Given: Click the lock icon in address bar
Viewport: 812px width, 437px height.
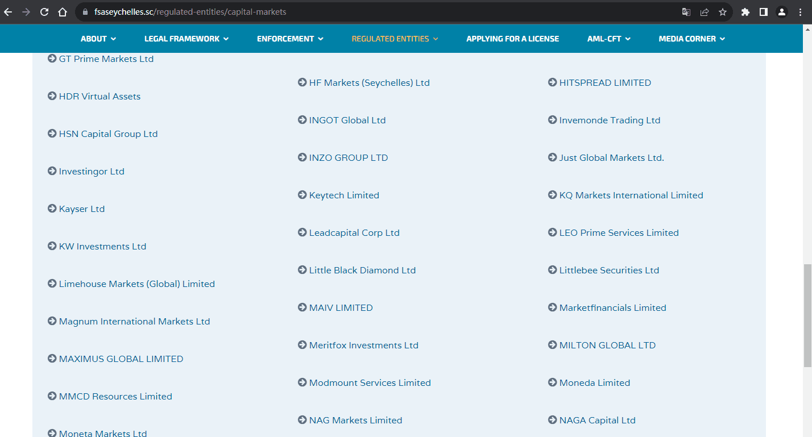Looking at the screenshot, I should click(85, 12).
